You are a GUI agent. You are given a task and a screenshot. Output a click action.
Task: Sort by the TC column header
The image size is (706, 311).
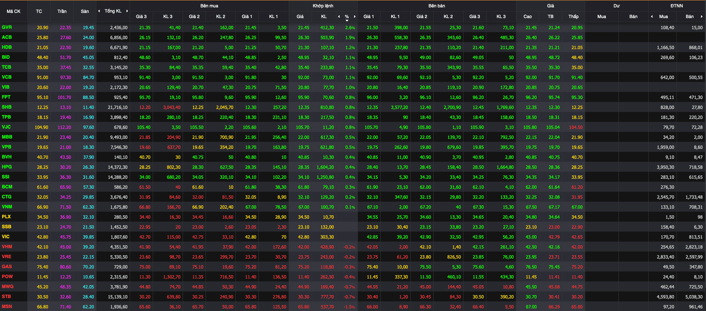tap(39, 11)
